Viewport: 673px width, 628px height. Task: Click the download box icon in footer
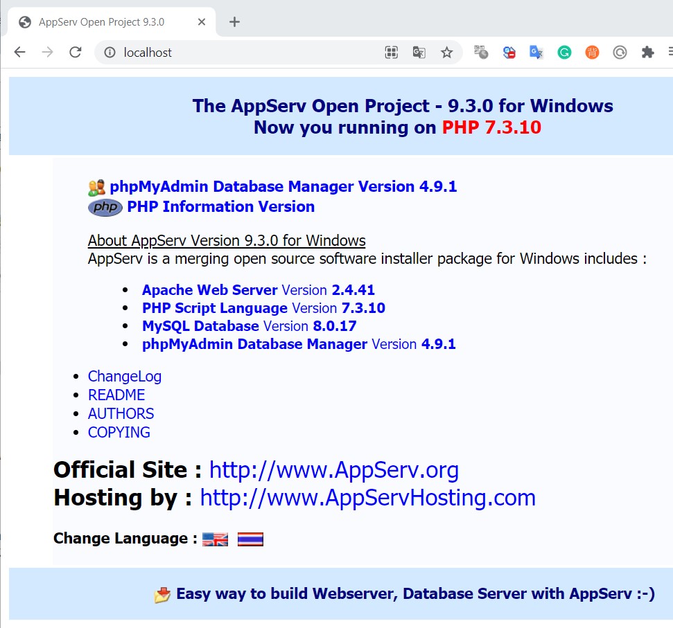click(x=163, y=595)
